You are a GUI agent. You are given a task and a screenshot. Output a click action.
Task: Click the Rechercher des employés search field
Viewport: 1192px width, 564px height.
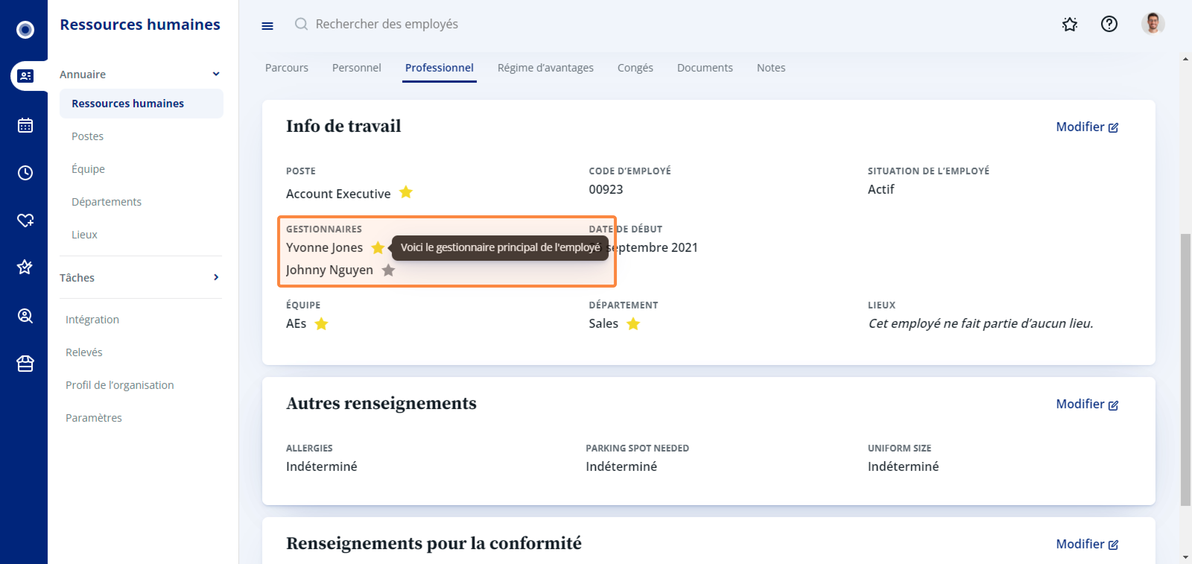386,23
